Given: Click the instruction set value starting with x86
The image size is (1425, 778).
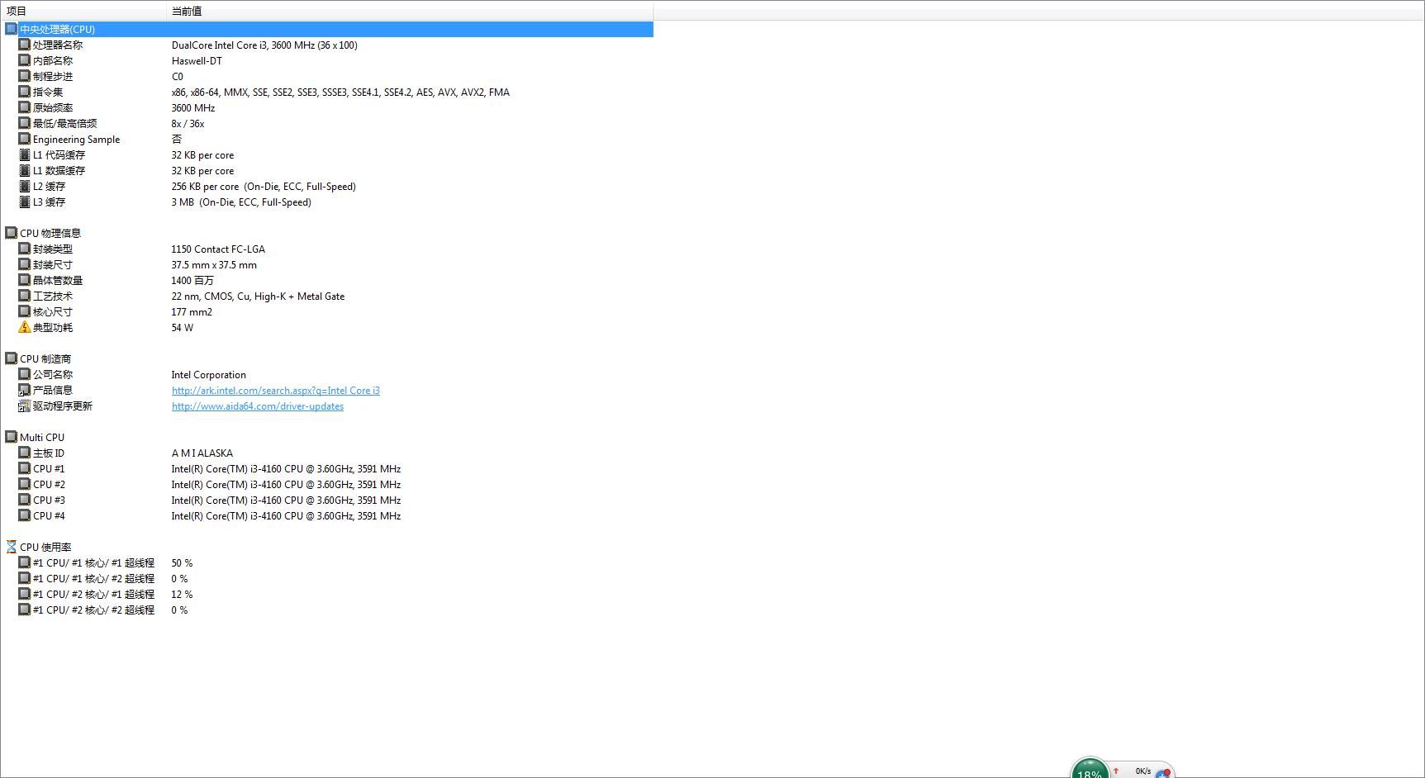Looking at the screenshot, I should coord(340,93).
